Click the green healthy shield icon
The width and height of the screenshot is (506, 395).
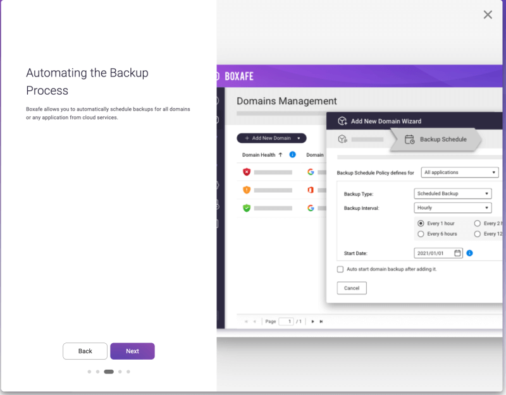[x=247, y=207]
